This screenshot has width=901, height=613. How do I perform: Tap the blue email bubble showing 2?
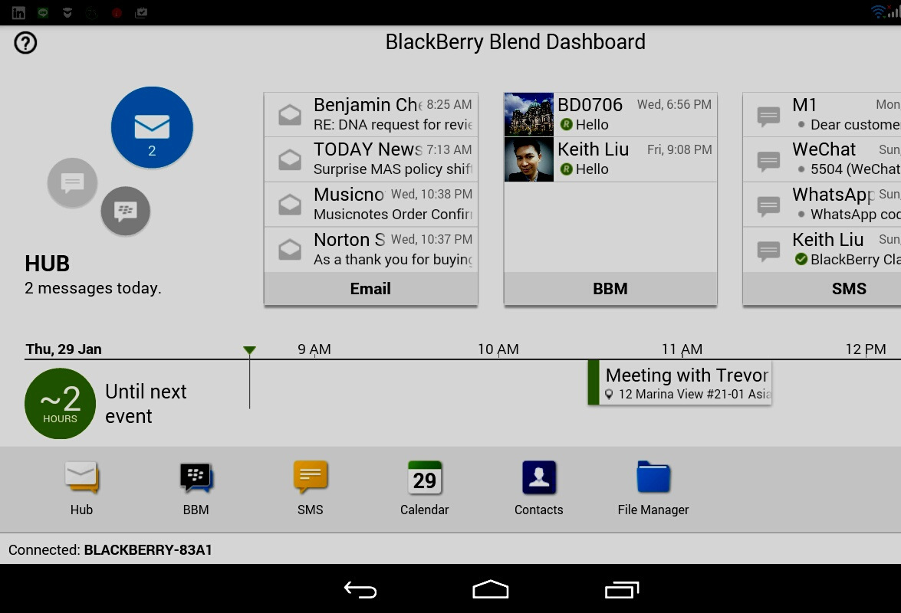(152, 127)
